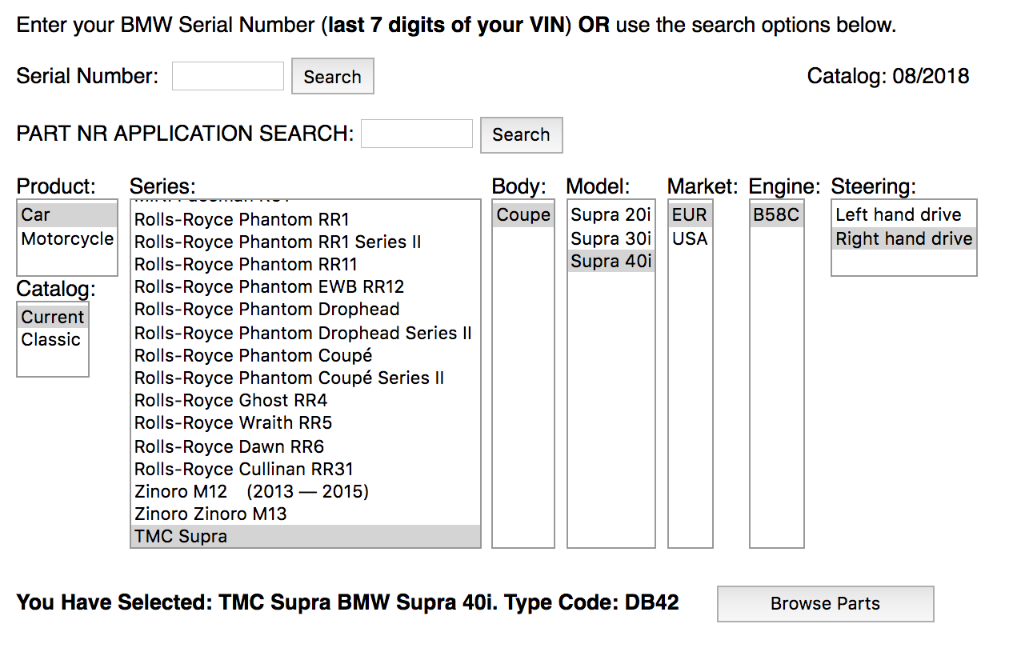Choose Classic in Catalog list
Viewport: 1021px width, 656px height.
pyautogui.click(x=51, y=339)
